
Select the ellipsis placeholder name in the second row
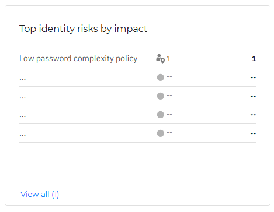click(23, 79)
